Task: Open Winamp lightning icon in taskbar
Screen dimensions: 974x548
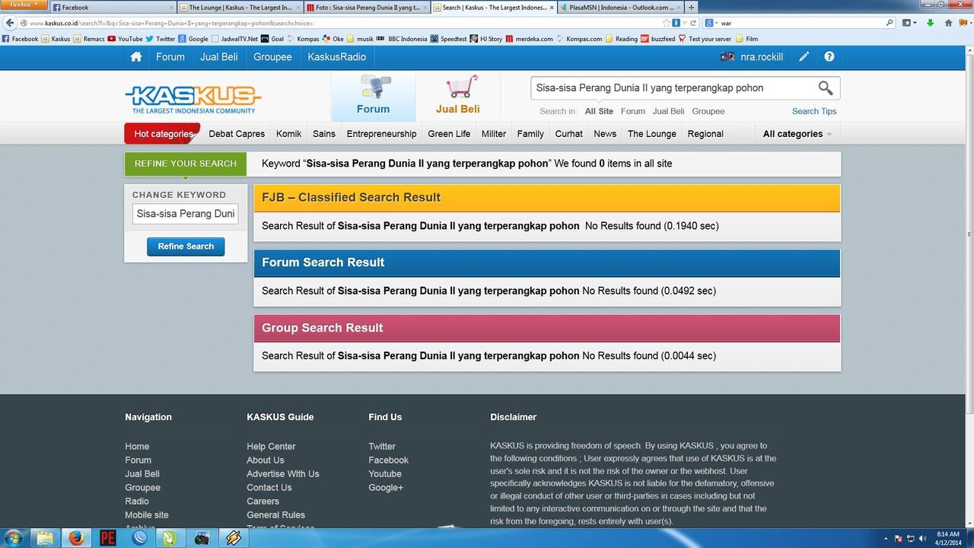Action: [233, 537]
